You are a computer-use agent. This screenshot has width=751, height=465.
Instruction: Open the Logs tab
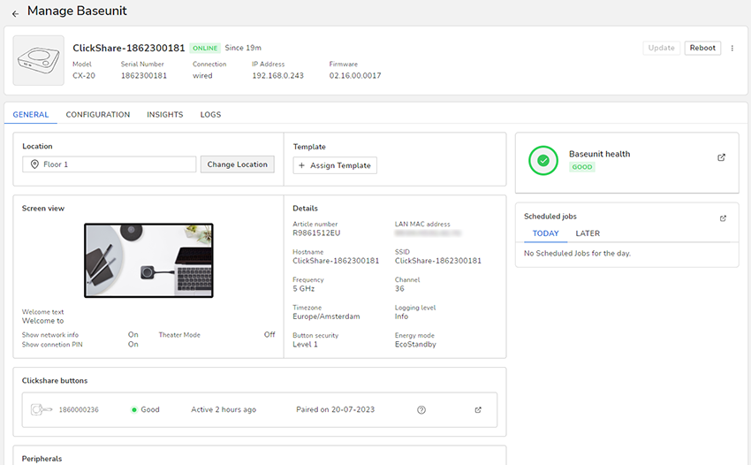click(x=211, y=115)
